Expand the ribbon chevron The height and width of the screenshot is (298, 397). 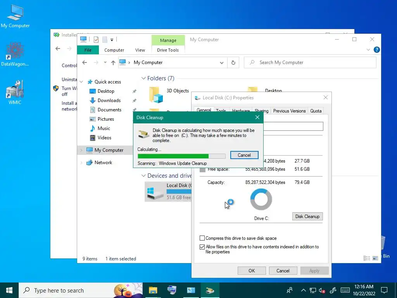pyautogui.click(x=368, y=50)
